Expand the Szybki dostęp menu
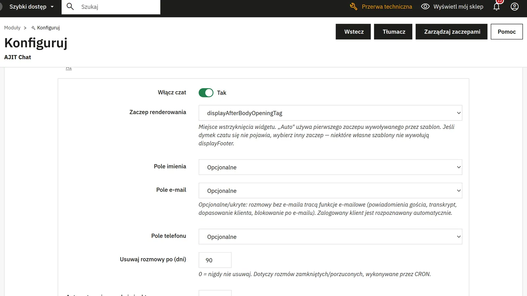Image resolution: width=527 pixels, height=296 pixels. point(31,7)
